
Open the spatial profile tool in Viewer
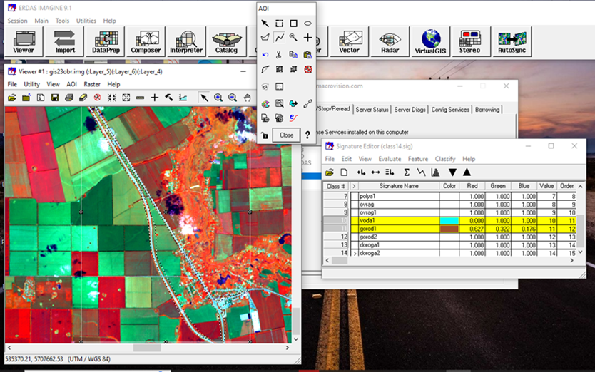tap(183, 98)
